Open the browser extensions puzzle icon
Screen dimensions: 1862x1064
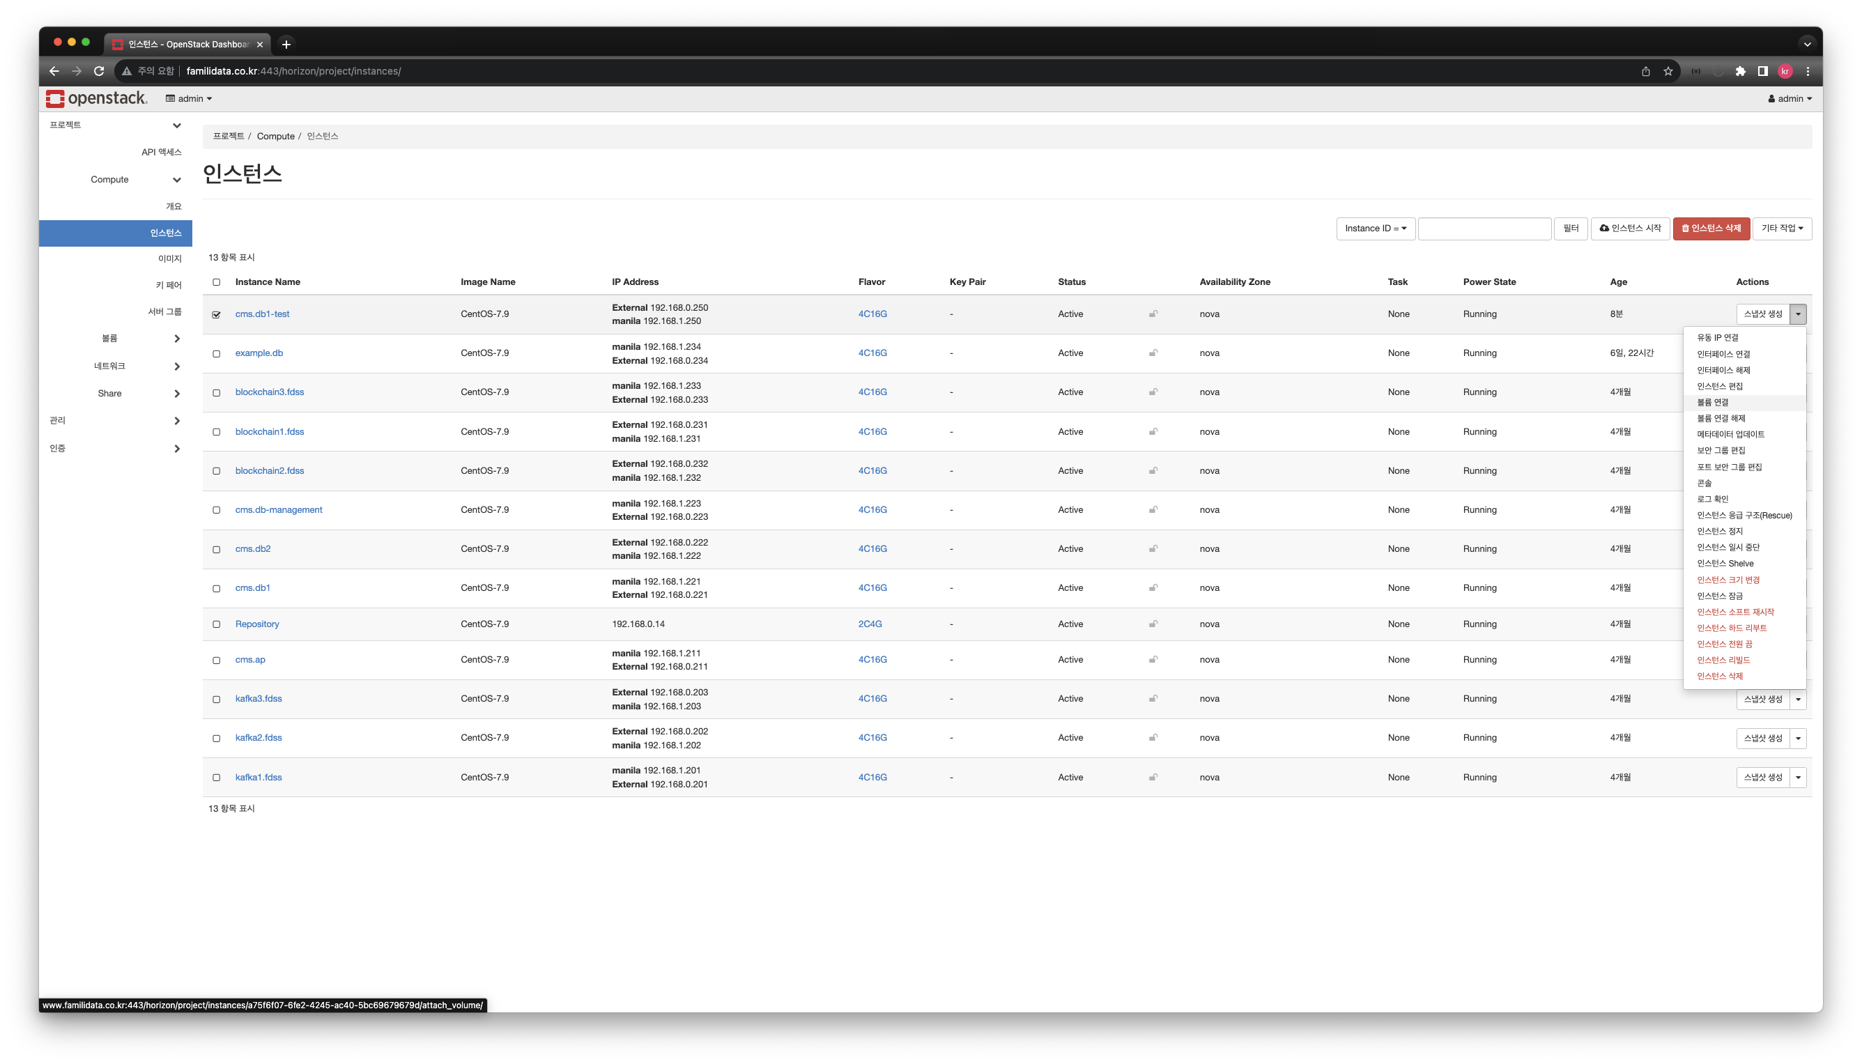coord(1740,71)
